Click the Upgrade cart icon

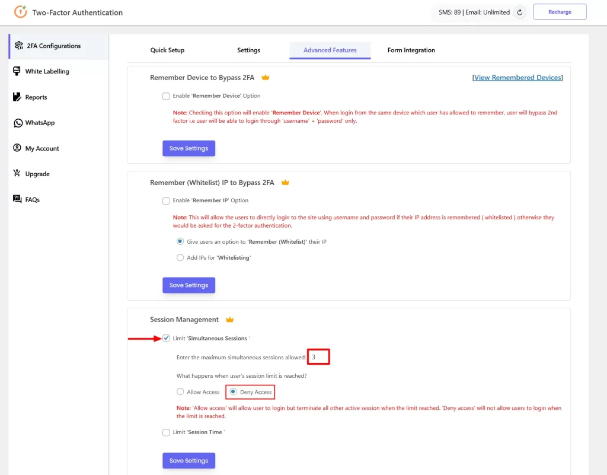(17, 174)
